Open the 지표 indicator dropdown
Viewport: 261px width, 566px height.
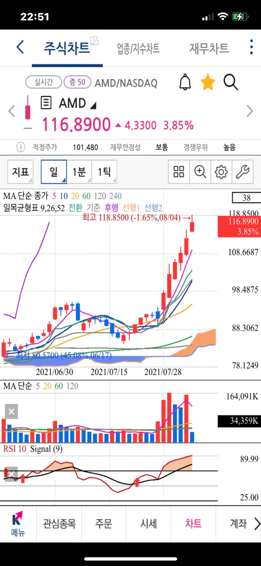pyautogui.click(x=21, y=172)
